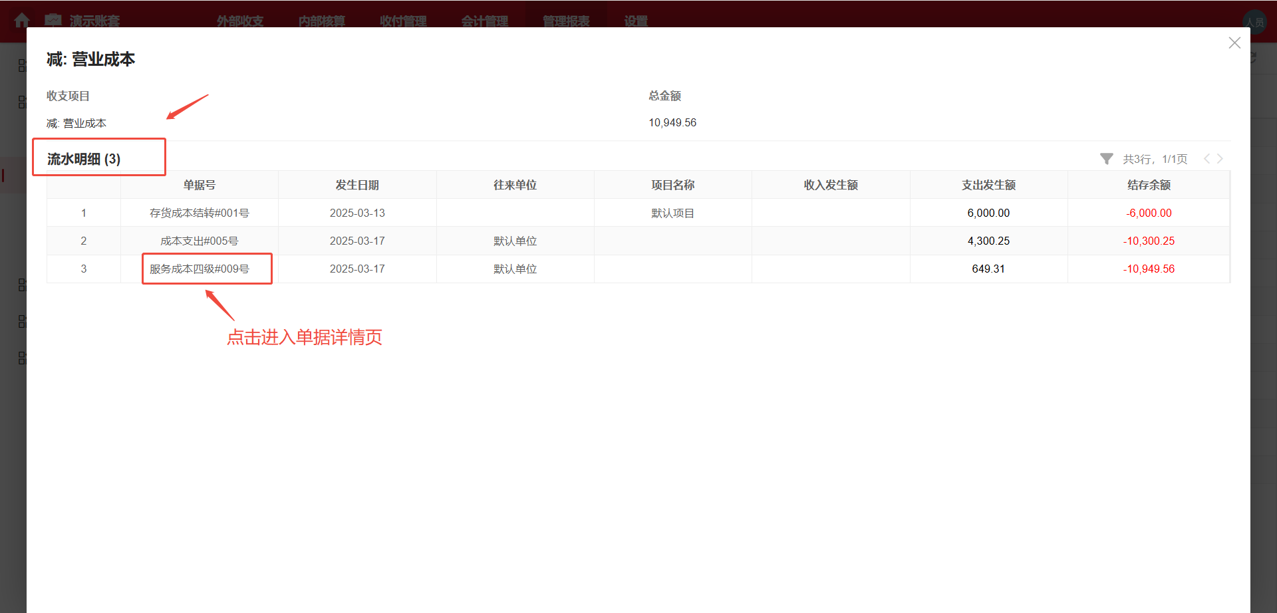The image size is (1277, 613).
Task: Close the 营业成本 detail dialog
Action: 1234,43
